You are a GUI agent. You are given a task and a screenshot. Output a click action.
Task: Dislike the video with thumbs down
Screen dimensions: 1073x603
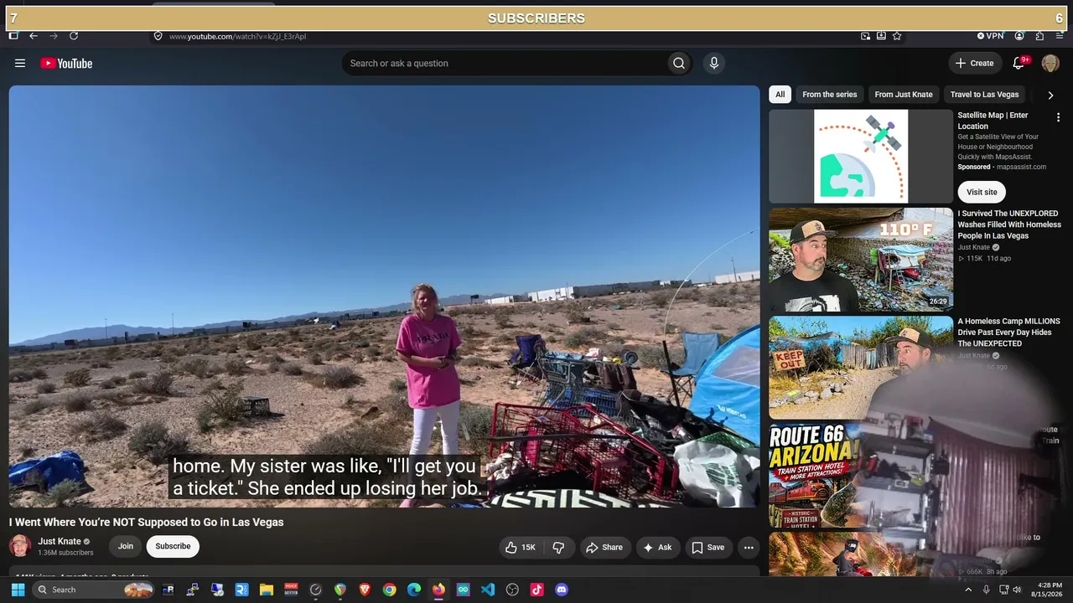click(558, 548)
